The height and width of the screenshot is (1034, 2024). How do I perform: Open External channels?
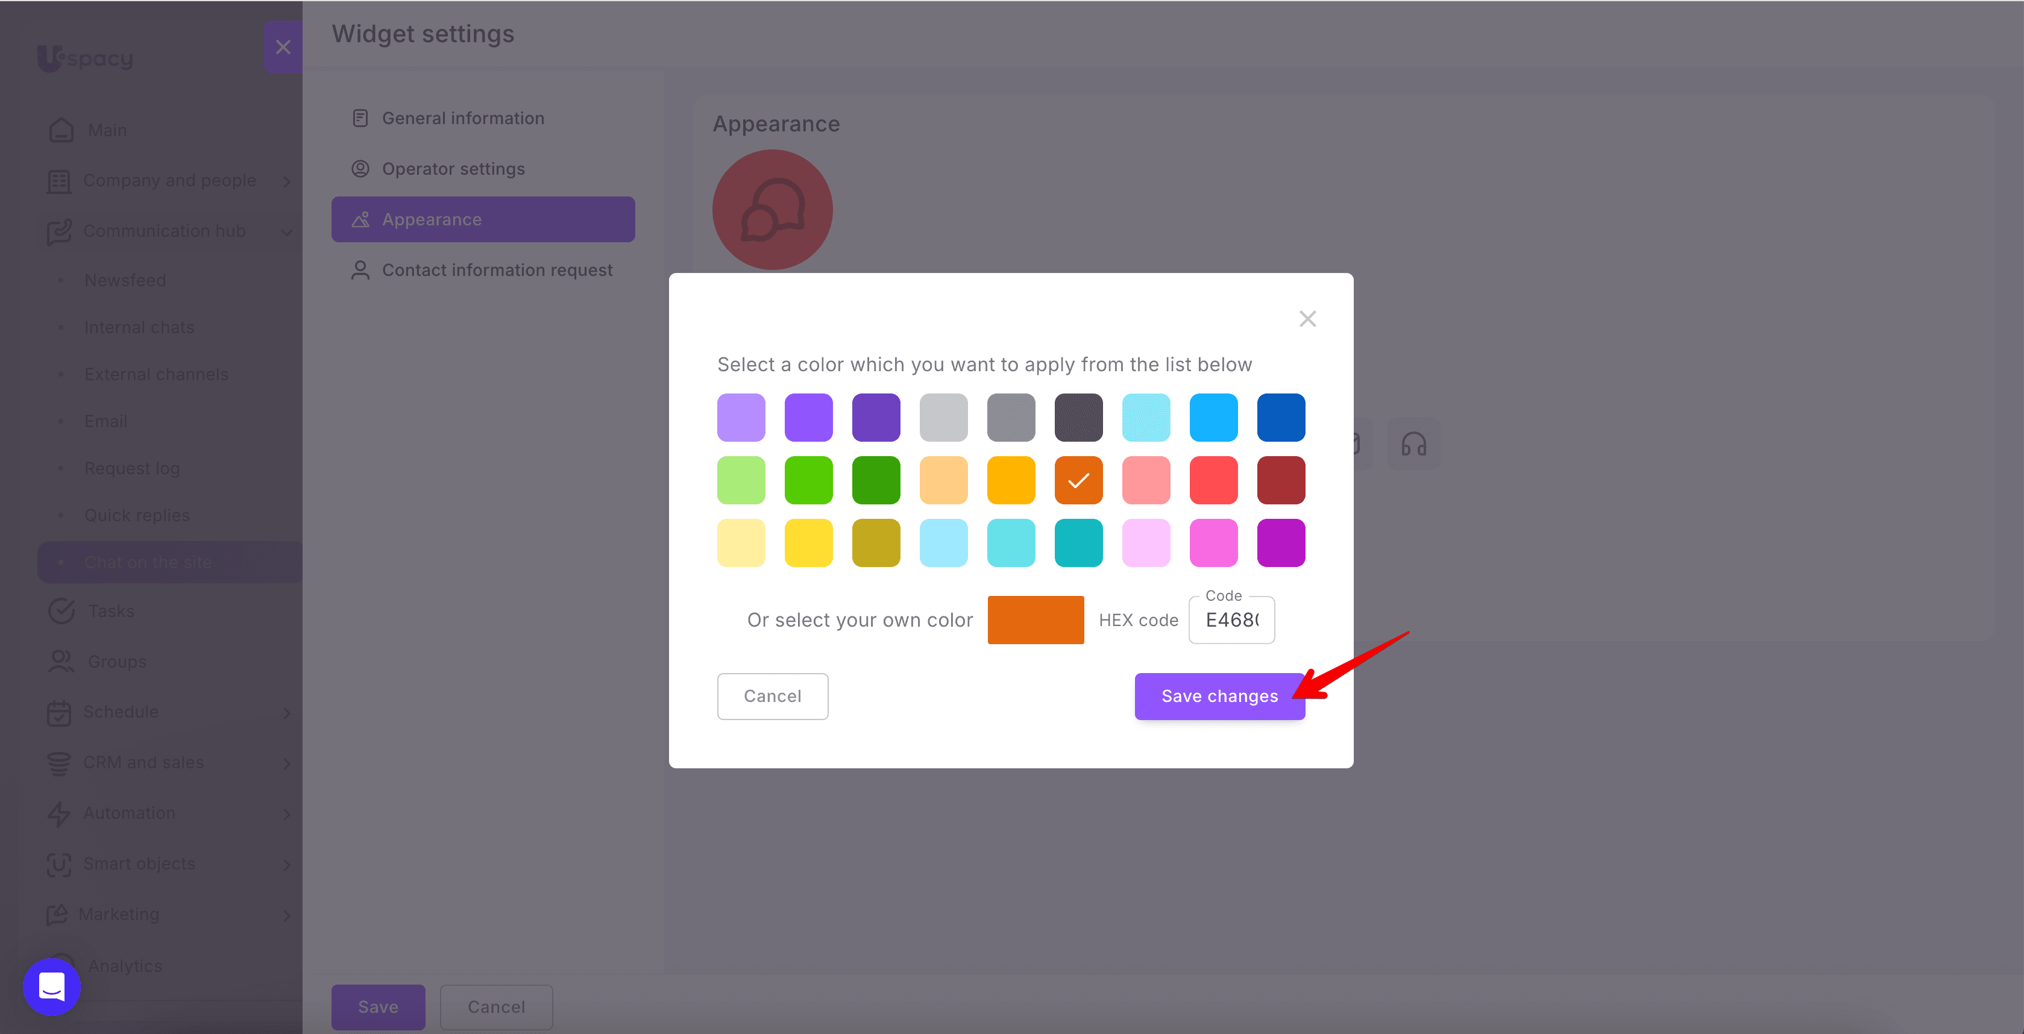(x=156, y=375)
